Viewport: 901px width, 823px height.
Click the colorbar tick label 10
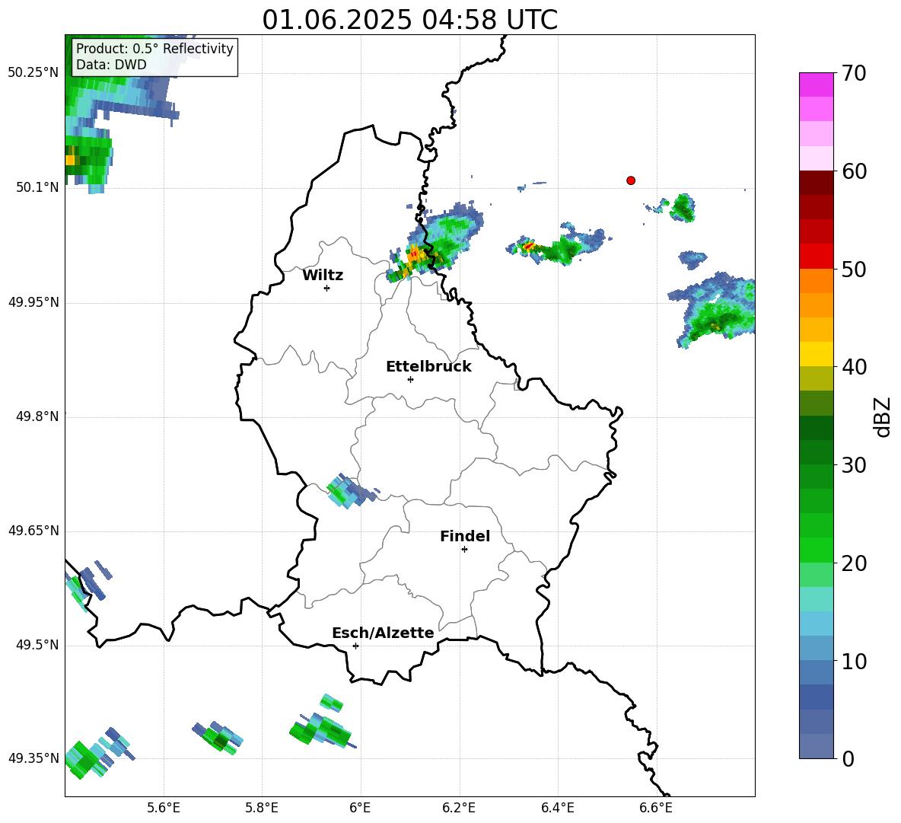pyautogui.click(x=854, y=661)
